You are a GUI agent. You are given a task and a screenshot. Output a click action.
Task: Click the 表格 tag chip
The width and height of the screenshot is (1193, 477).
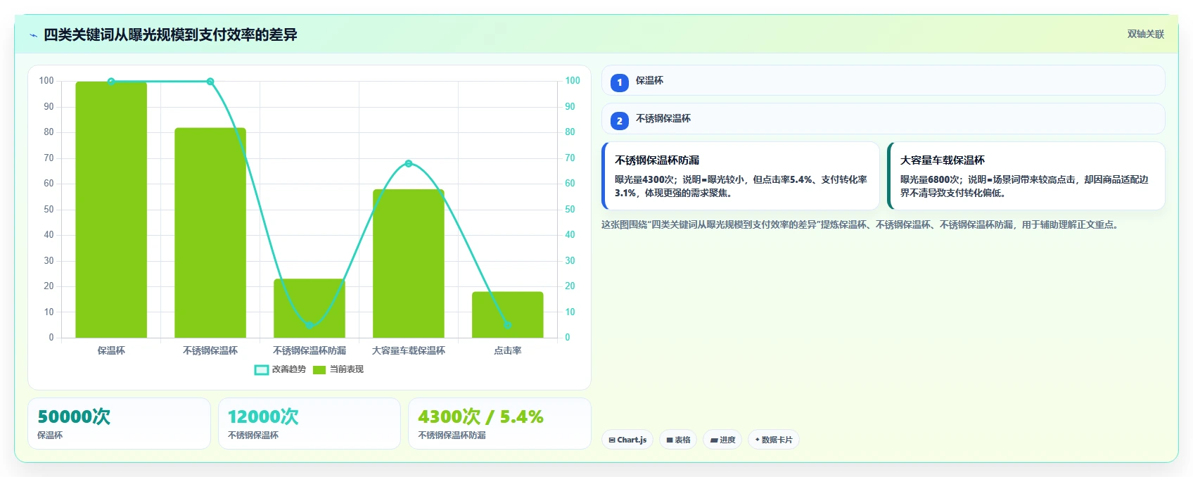point(678,440)
